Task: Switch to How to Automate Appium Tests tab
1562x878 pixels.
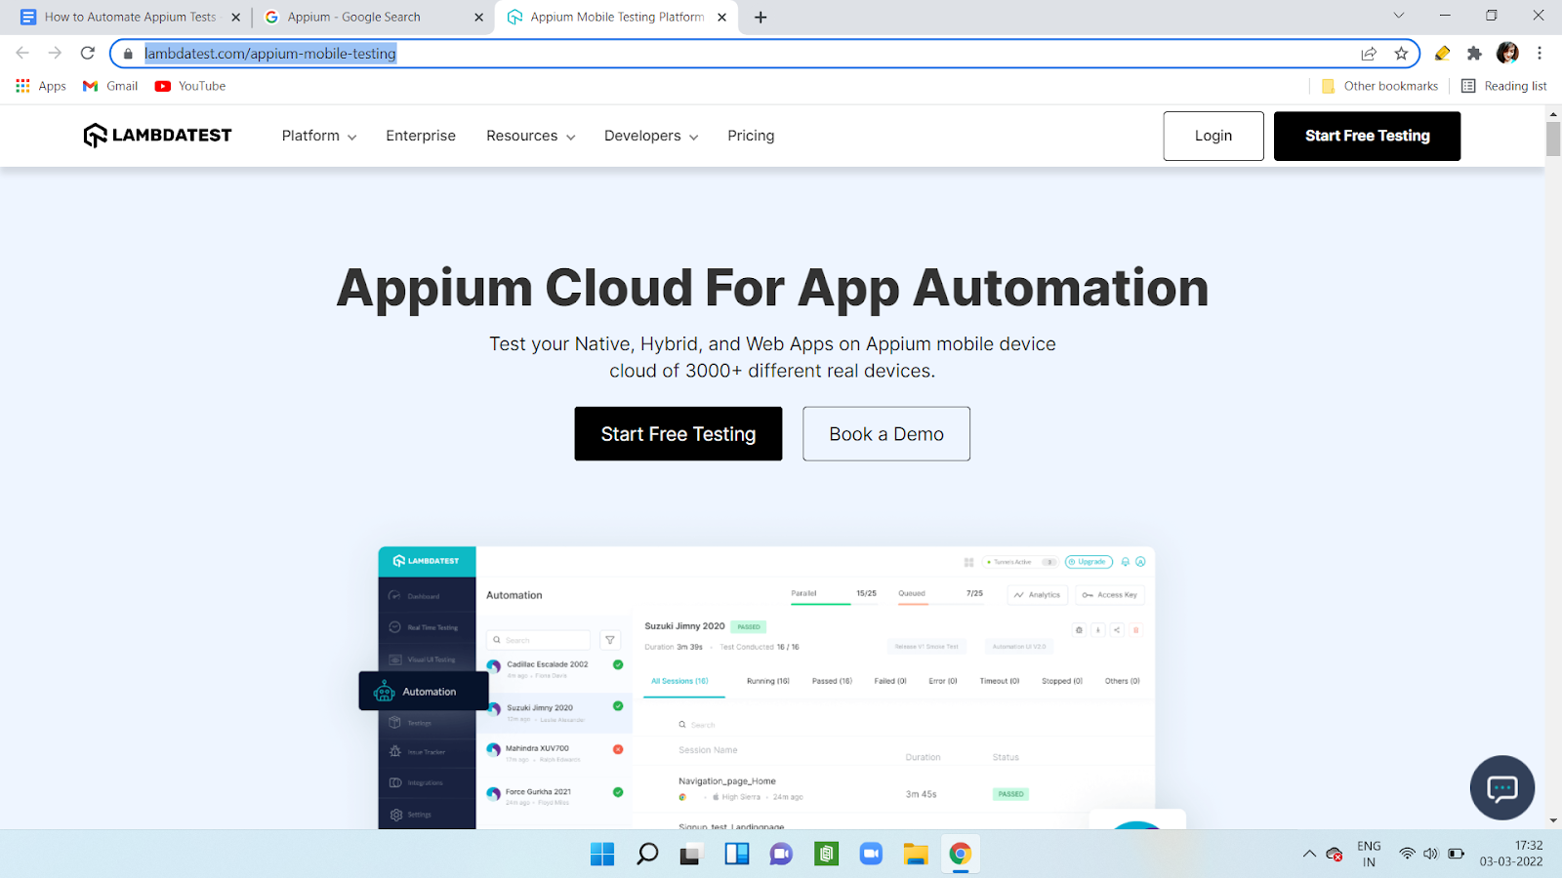Action: point(130,17)
